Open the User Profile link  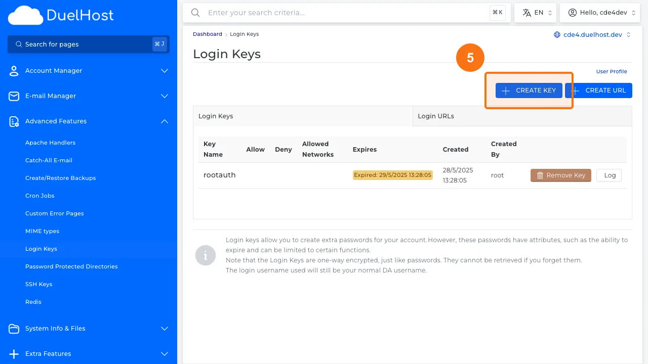pos(612,71)
